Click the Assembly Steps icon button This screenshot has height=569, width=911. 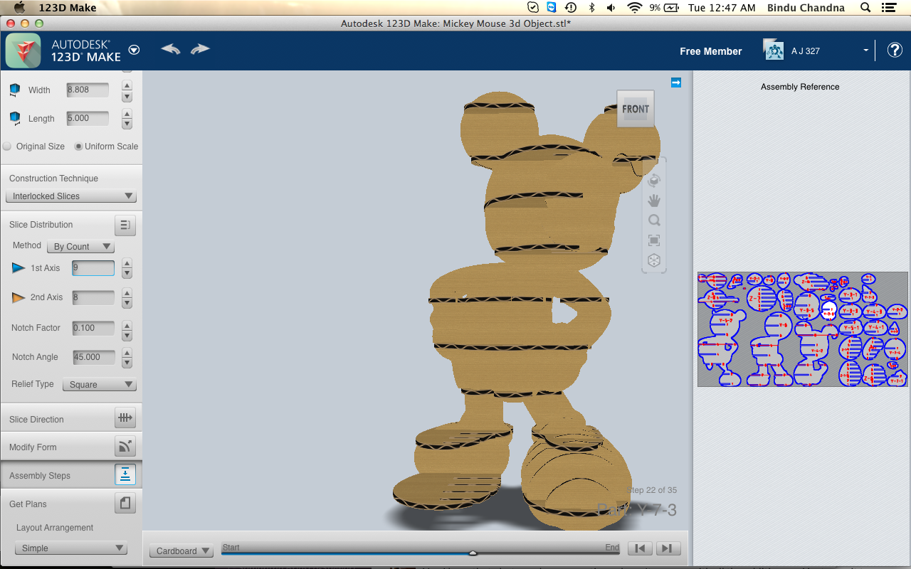pos(125,474)
